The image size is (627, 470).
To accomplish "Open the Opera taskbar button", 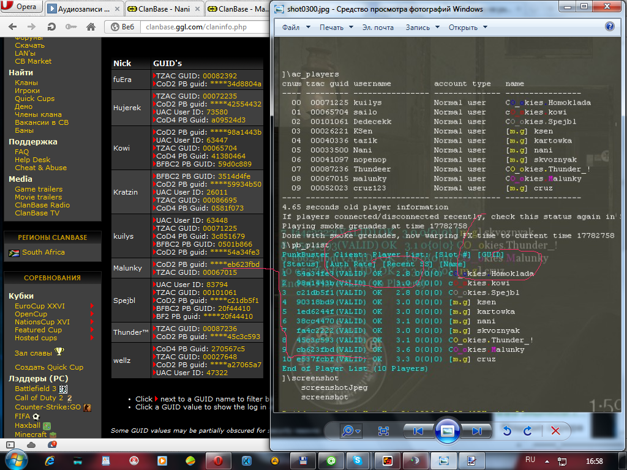I will pyautogui.click(x=219, y=461).
